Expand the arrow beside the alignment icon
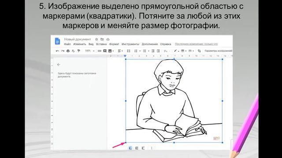This screenshot has height=158, width=282. 122,51
